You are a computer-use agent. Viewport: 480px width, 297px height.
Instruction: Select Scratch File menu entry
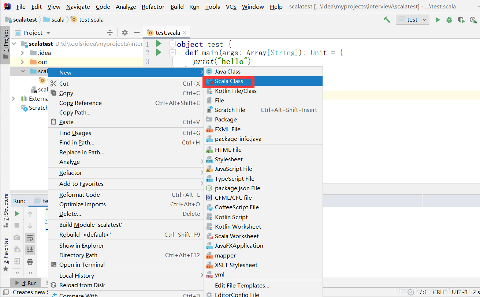pyautogui.click(x=263, y=110)
